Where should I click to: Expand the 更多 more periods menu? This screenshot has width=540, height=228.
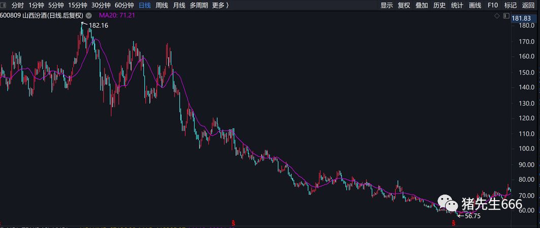(x=220, y=5)
